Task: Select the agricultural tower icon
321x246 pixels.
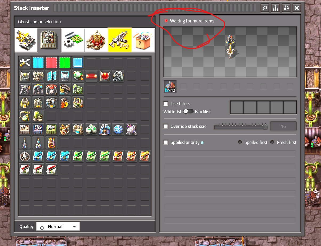Action: 25,116
